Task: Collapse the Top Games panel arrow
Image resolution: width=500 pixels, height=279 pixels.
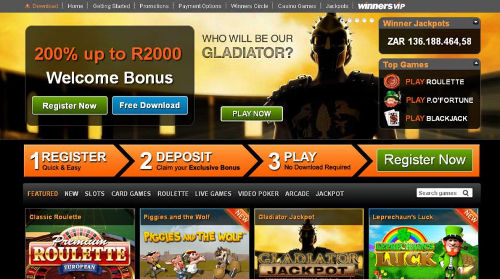Action: [476, 63]
